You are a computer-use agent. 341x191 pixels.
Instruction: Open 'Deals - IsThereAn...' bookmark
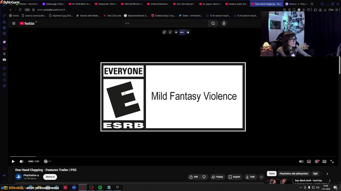tap(190, 16)
